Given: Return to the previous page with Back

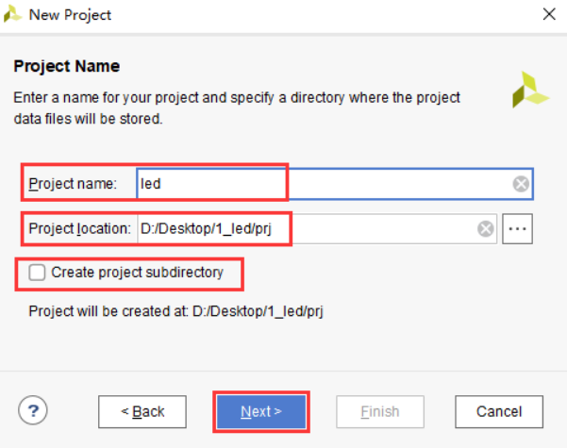Looking at the screenshot, I should click(x=142, y=411).
